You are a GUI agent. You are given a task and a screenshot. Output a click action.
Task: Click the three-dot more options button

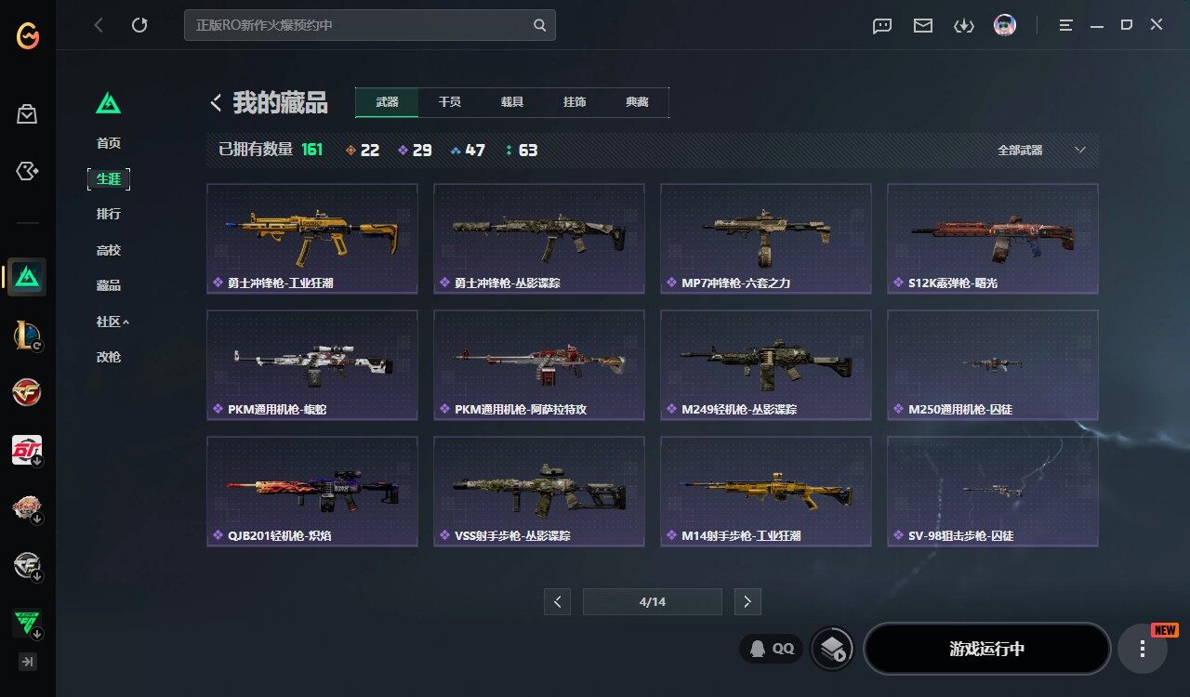click(x=1143, y=649)
